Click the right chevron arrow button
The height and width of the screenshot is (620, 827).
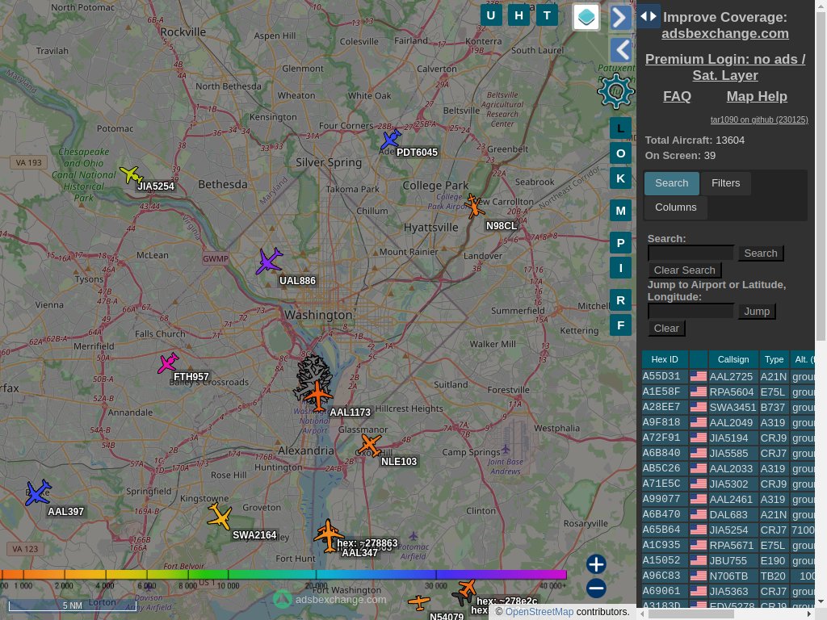[621, 18]
